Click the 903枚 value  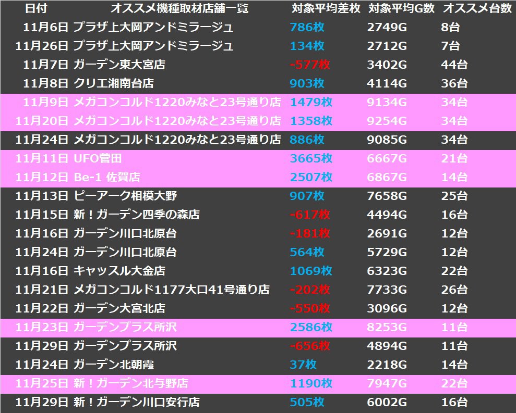click(x=307, y=83)
